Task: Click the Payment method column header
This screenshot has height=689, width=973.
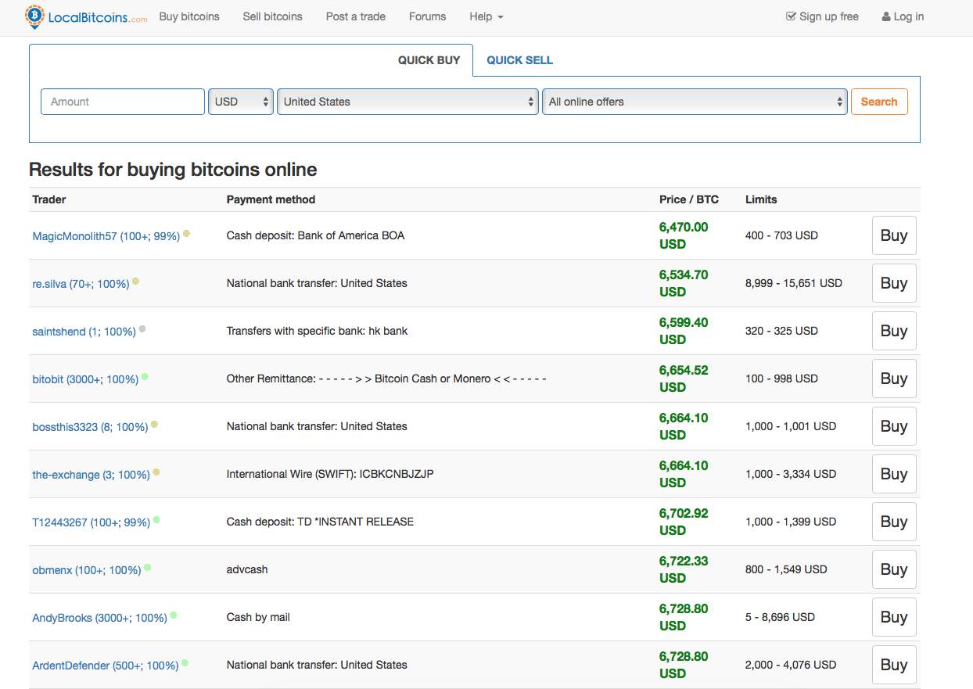Action: click(x=271, y=199)
